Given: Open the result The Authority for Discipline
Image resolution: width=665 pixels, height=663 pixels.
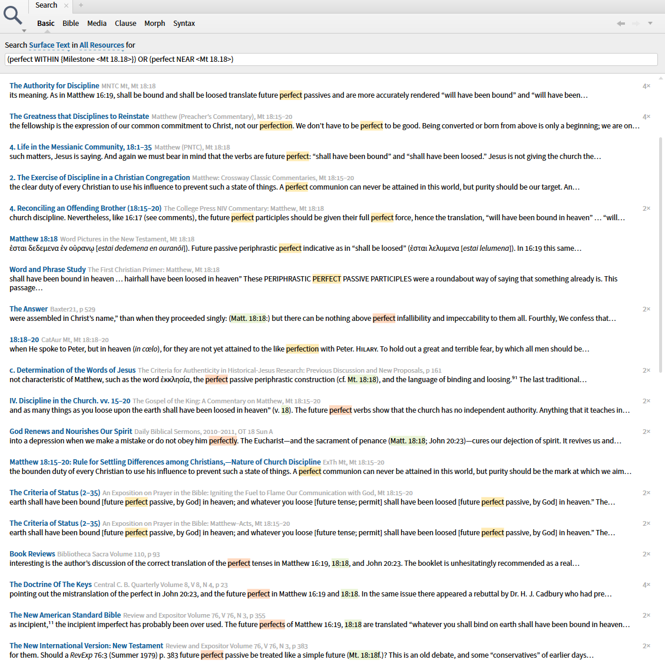Looking at the screenshot, I should click(x=54, y=85).
